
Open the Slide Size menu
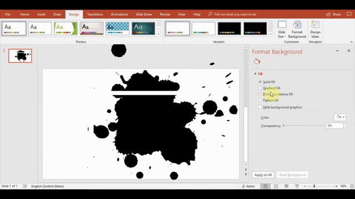(282, 29)
